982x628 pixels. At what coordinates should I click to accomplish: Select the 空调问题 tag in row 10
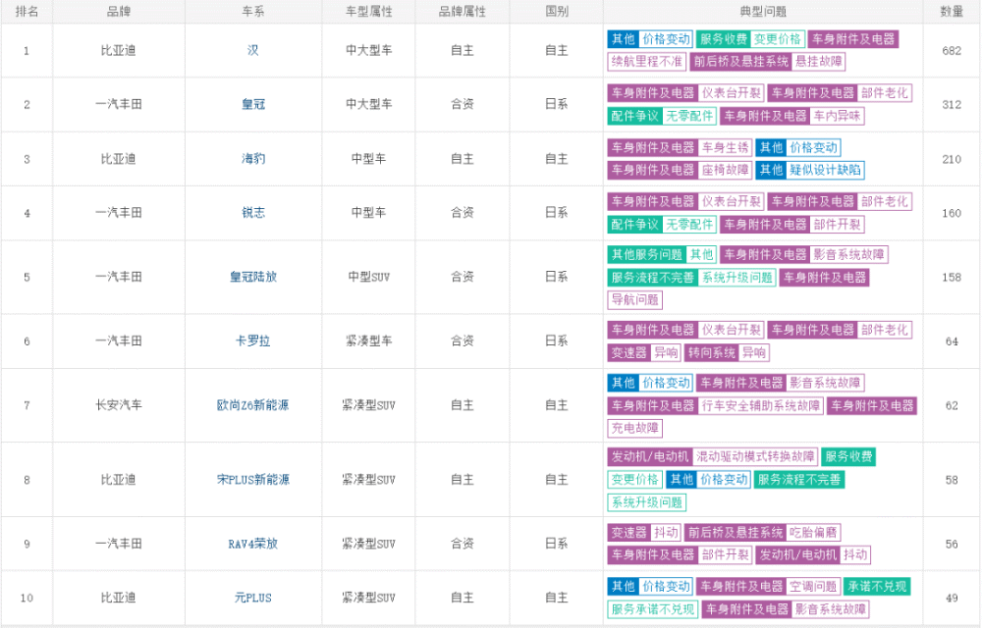tap(812, 586)
